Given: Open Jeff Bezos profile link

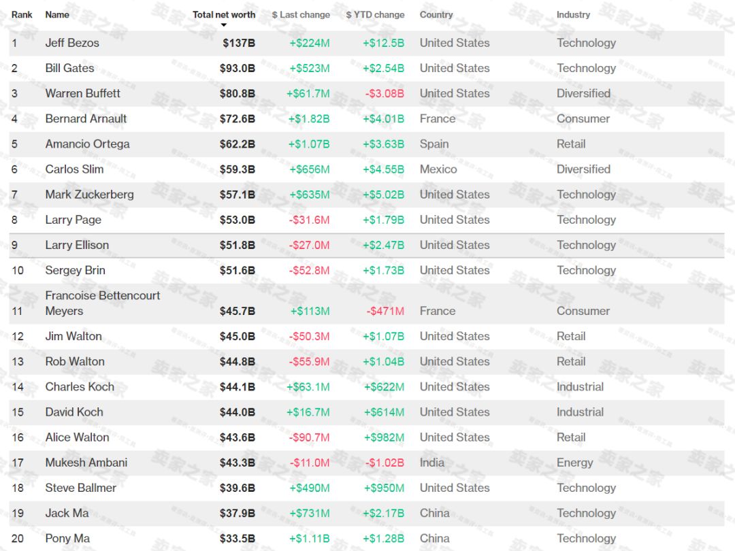Looking at the screenshot, I should click(72, 43).
